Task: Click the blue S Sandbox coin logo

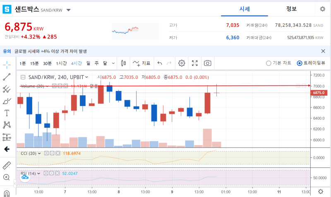Action: [x=7, y=9]
